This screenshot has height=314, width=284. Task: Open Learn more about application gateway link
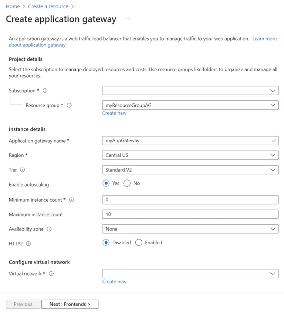[264, 39]
